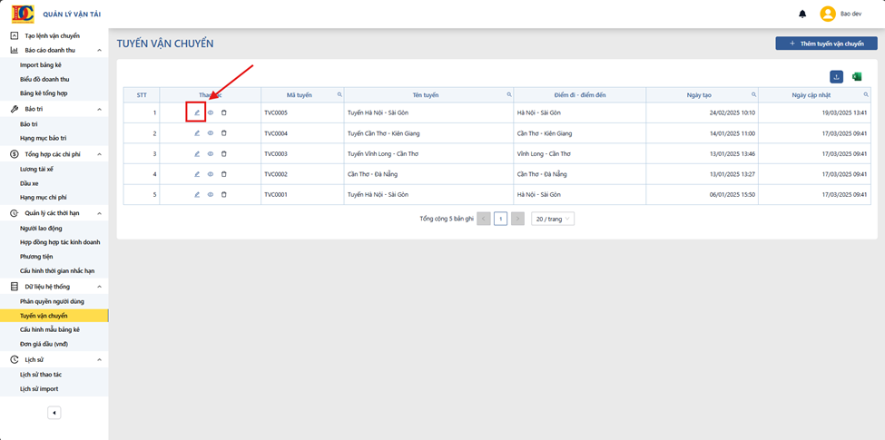Select page 1 in pagination

coord(501,219)
